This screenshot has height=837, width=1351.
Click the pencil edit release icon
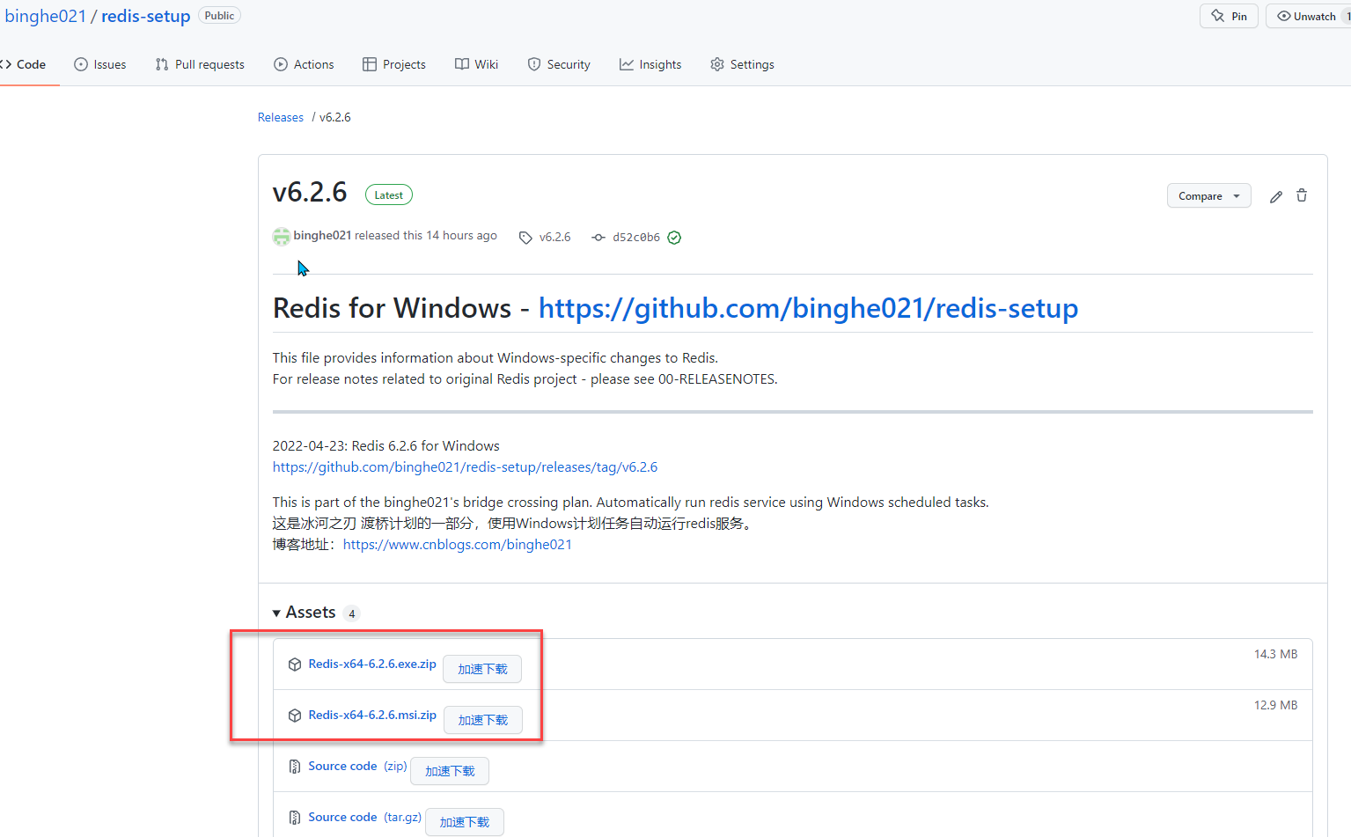click(x=1275, y=196)
